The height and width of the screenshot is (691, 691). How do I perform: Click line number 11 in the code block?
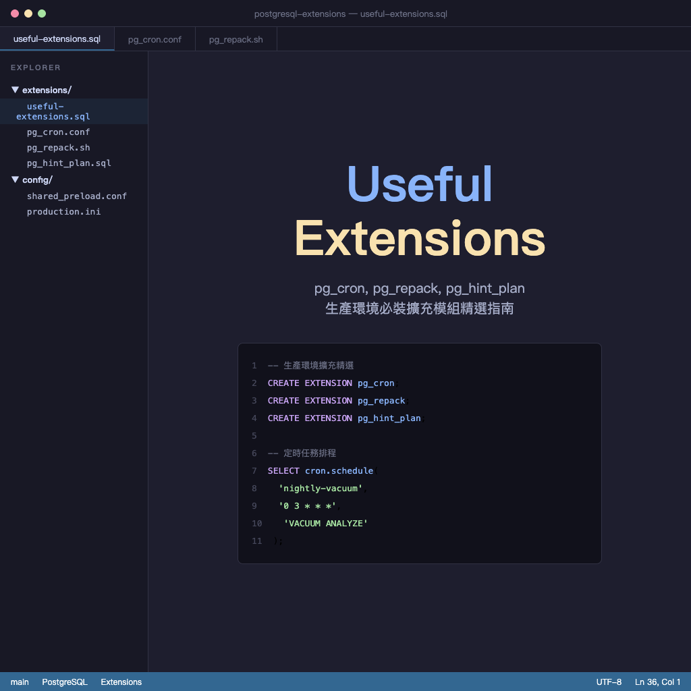tap(257, 541)
